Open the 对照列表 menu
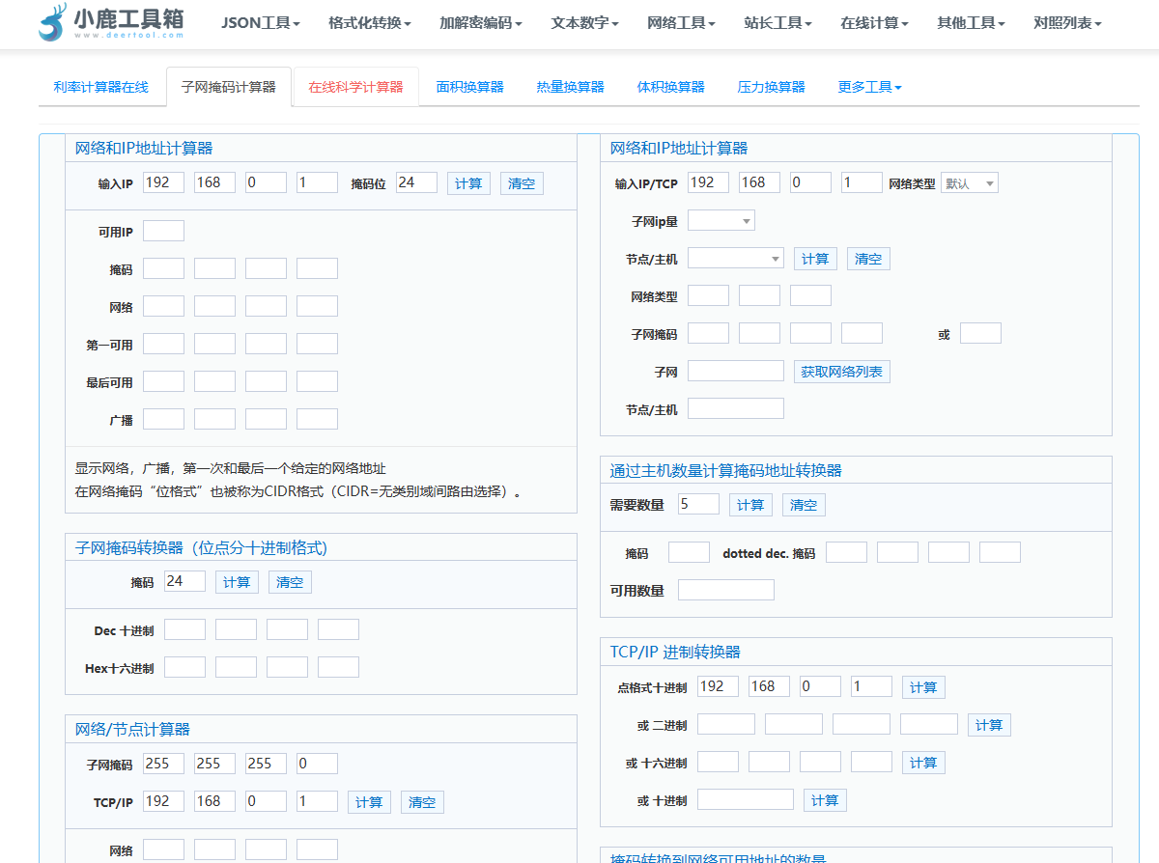 tap(1067, 23)
